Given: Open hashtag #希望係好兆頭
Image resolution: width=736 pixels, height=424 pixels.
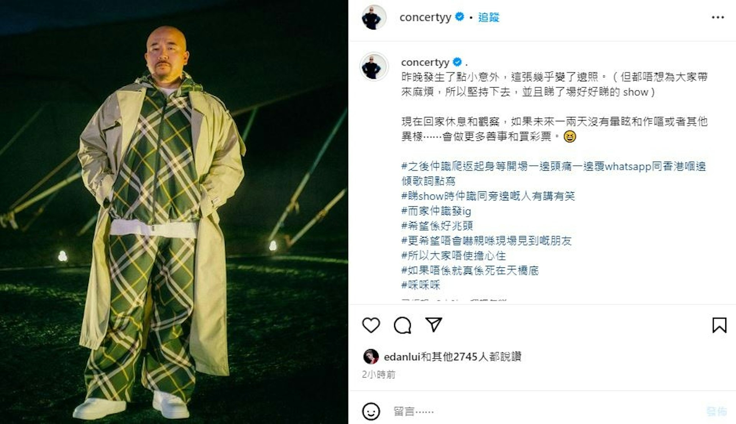Looking at the screenshot, I should click(437, 226).
